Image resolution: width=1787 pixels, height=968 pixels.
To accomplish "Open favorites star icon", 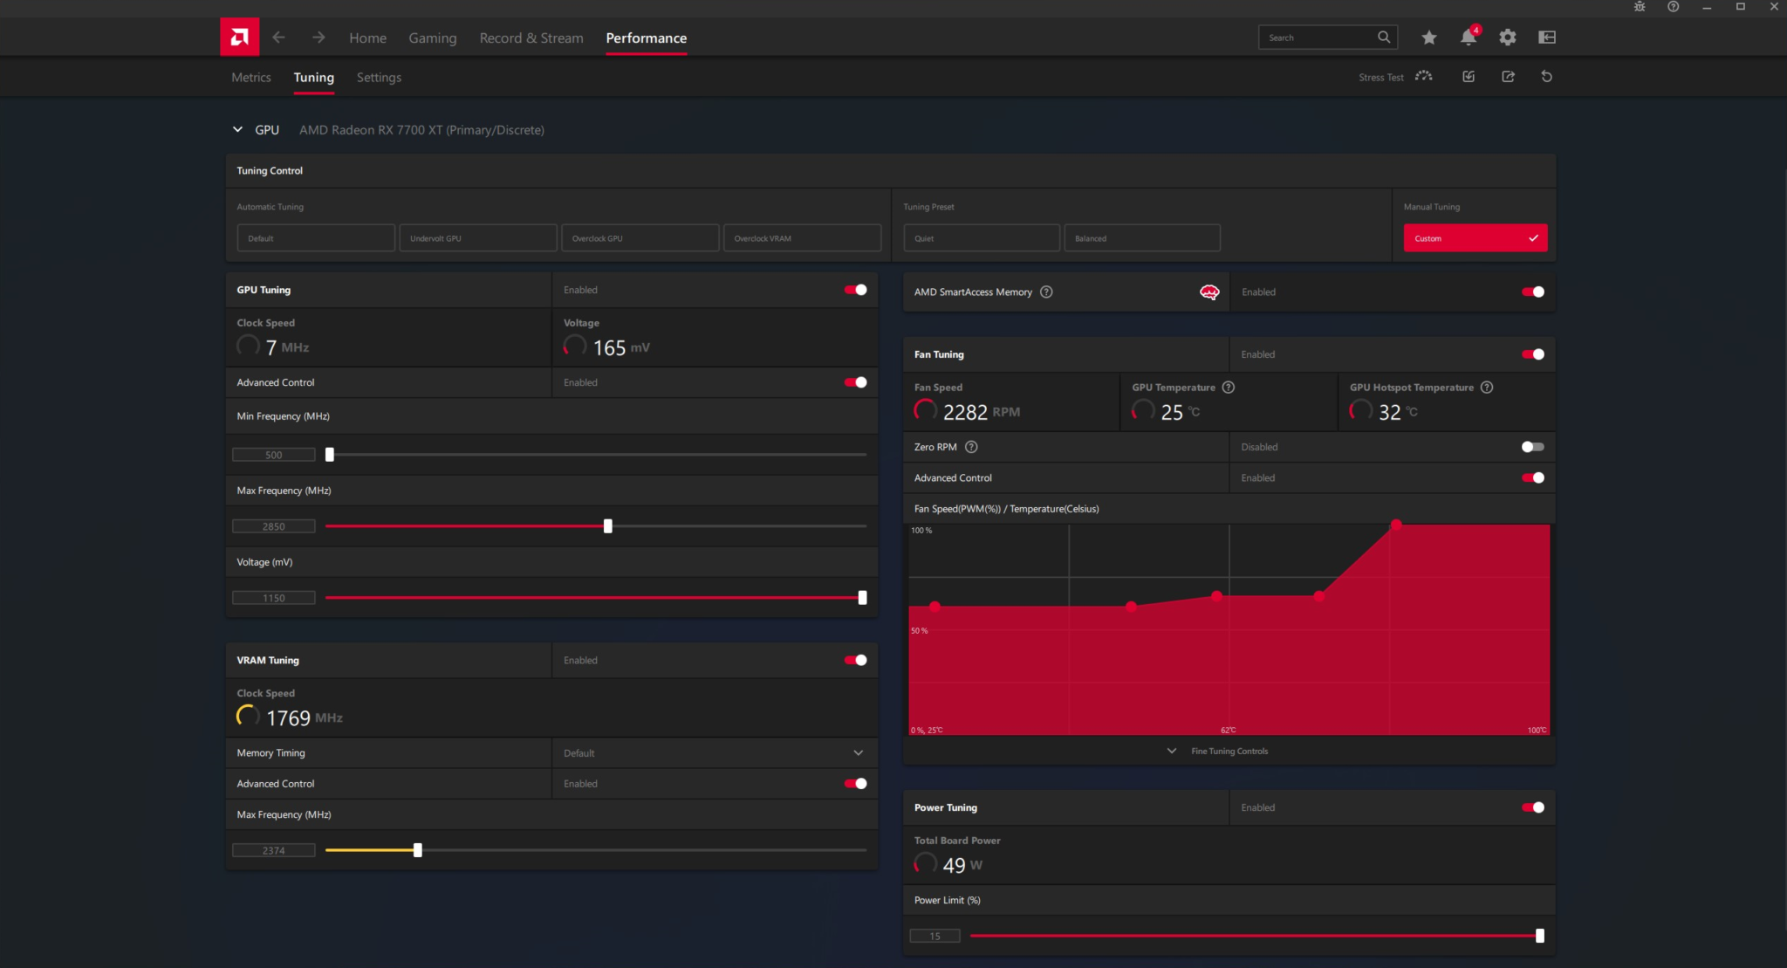I will tap(1429, 38).
